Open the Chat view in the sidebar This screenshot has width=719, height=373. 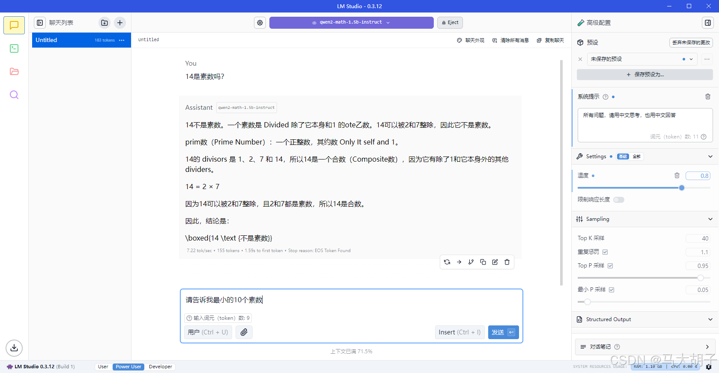[x=14, y=25]
